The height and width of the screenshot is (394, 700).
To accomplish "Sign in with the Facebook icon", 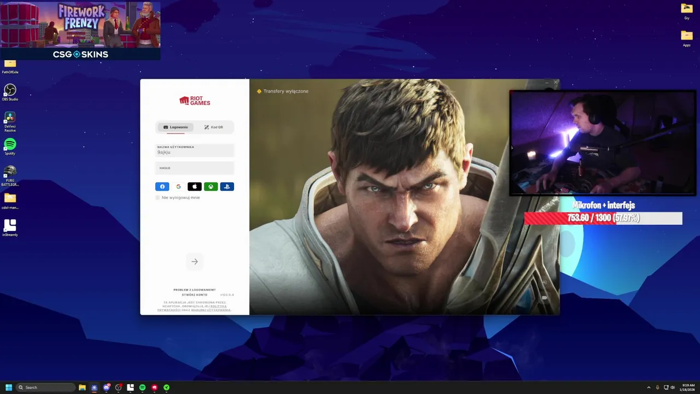I will click(x=162, y=187).
